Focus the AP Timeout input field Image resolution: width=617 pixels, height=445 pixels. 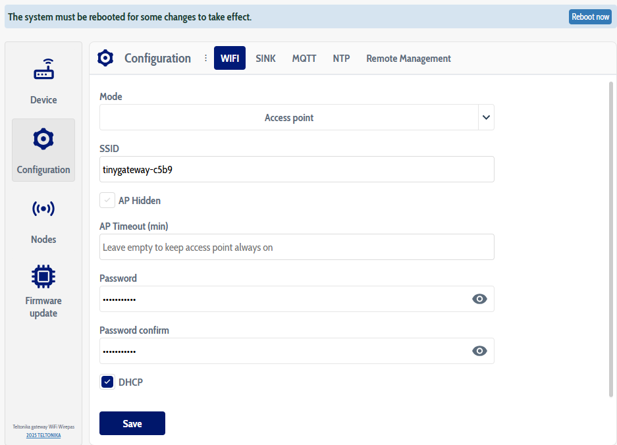click(296, 247)
